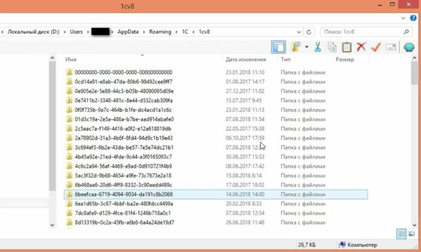
Task: Click the file list vertical scrollbar down arrow
Action: click(x=415, y=226)
